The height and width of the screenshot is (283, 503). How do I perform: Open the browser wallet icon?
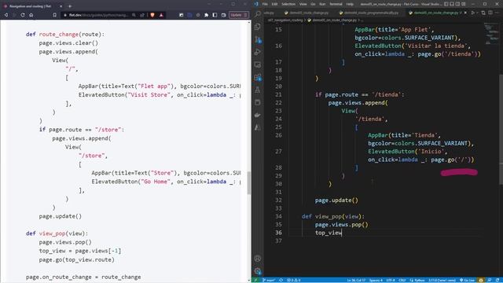point(223,15)
